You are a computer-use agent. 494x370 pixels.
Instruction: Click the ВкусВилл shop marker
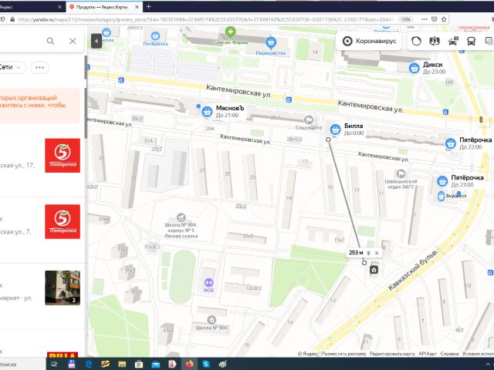point(441,196)
